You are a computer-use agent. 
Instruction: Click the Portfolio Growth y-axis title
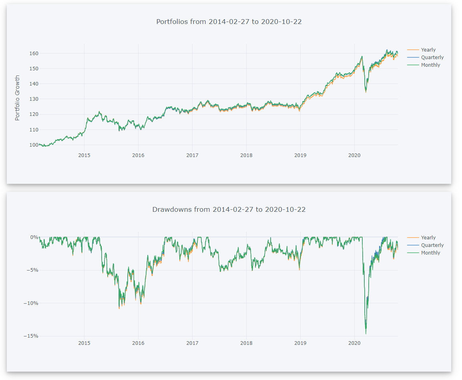tap(17, 98)
